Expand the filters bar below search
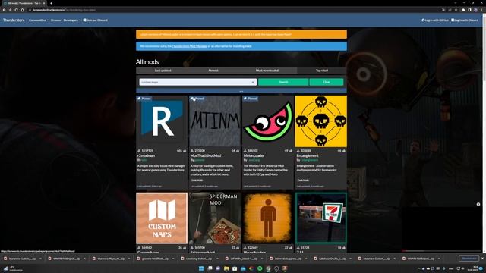 tap(241, 91)
